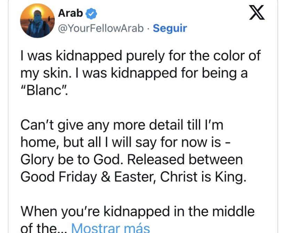Click the text "Good Friday & Easter"
Image resolution: width=287 pixels, height=233 pixels.
point(89,177)
